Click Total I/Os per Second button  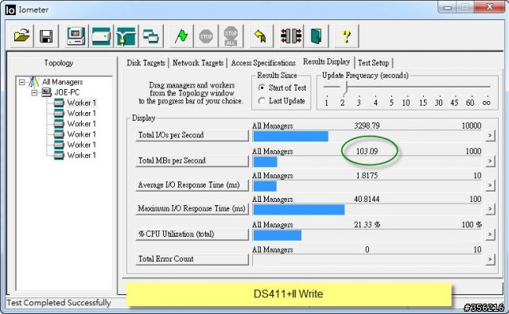coord(192,135)
